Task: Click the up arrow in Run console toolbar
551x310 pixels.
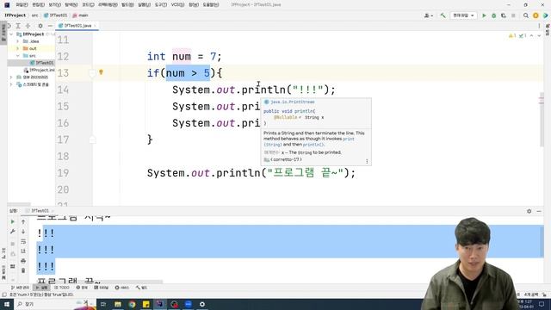Action: (x=23, y=222)
